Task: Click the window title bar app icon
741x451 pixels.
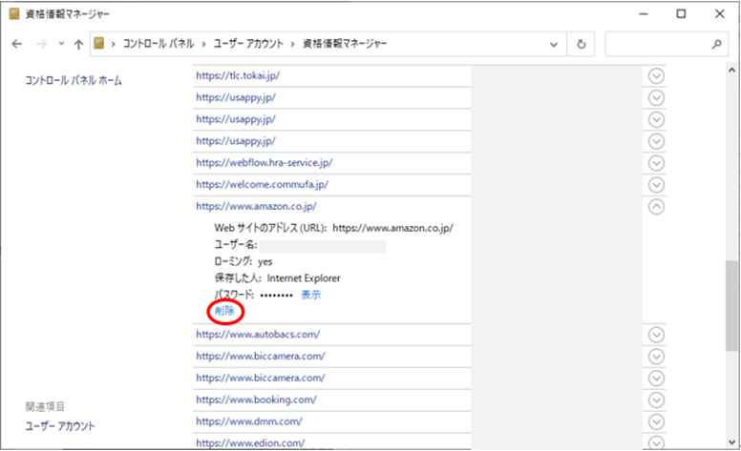Action: pos(14,14)
